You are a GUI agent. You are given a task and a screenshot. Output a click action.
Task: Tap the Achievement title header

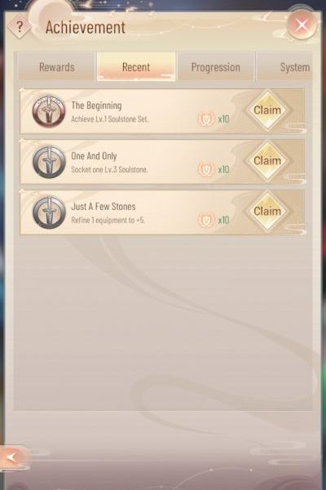click(86, 27)
